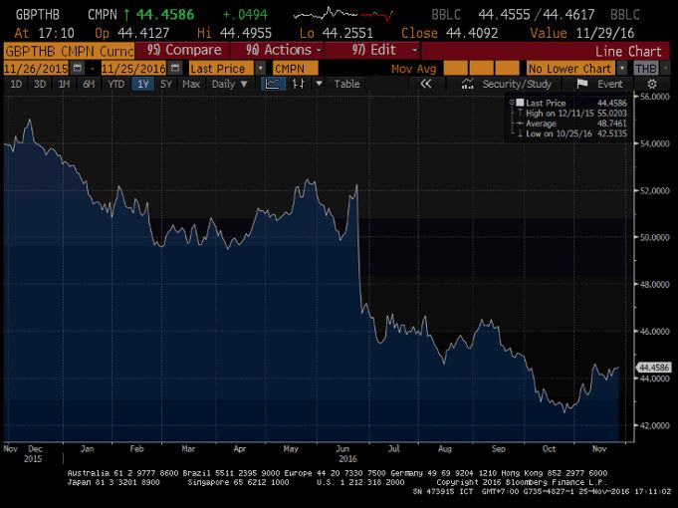Click the Compare button
Screen dimensions: 678x508
pos(183,50)
